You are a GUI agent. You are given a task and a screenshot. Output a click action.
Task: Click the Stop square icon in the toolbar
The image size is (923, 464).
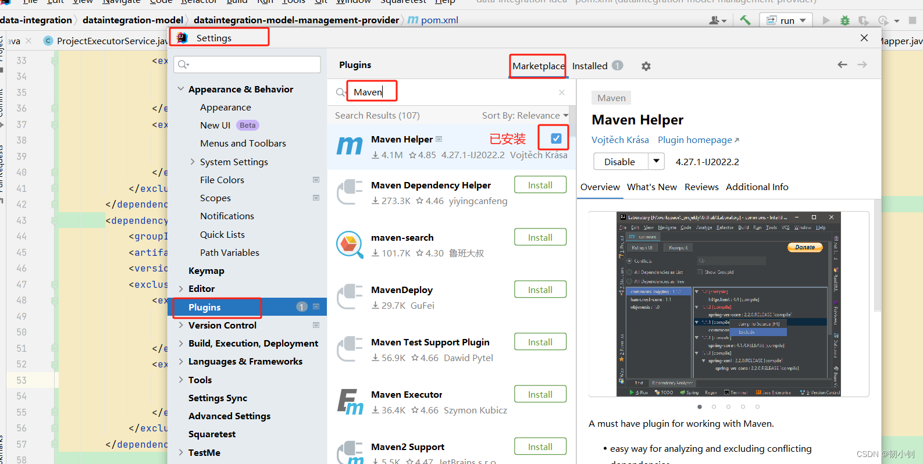[912, 20]
